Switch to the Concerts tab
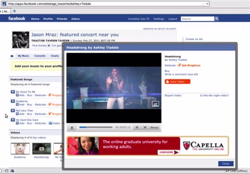250x174 pixels. [x=40, y=56]
